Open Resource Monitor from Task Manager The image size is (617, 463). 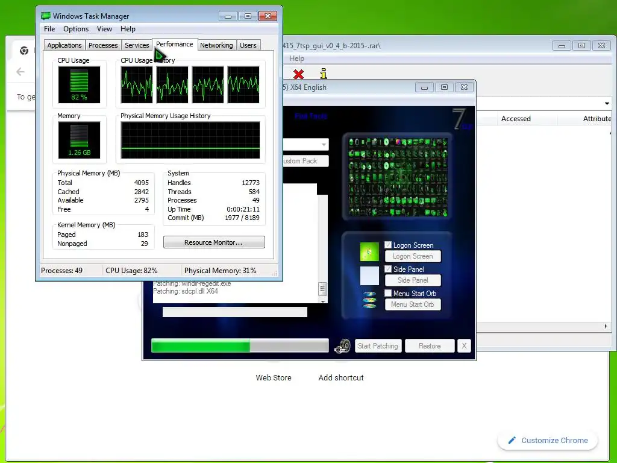(x=214, y=242)
